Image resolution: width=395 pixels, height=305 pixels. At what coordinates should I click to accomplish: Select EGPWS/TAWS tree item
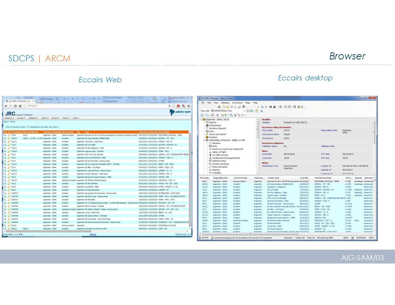point(219,161)
